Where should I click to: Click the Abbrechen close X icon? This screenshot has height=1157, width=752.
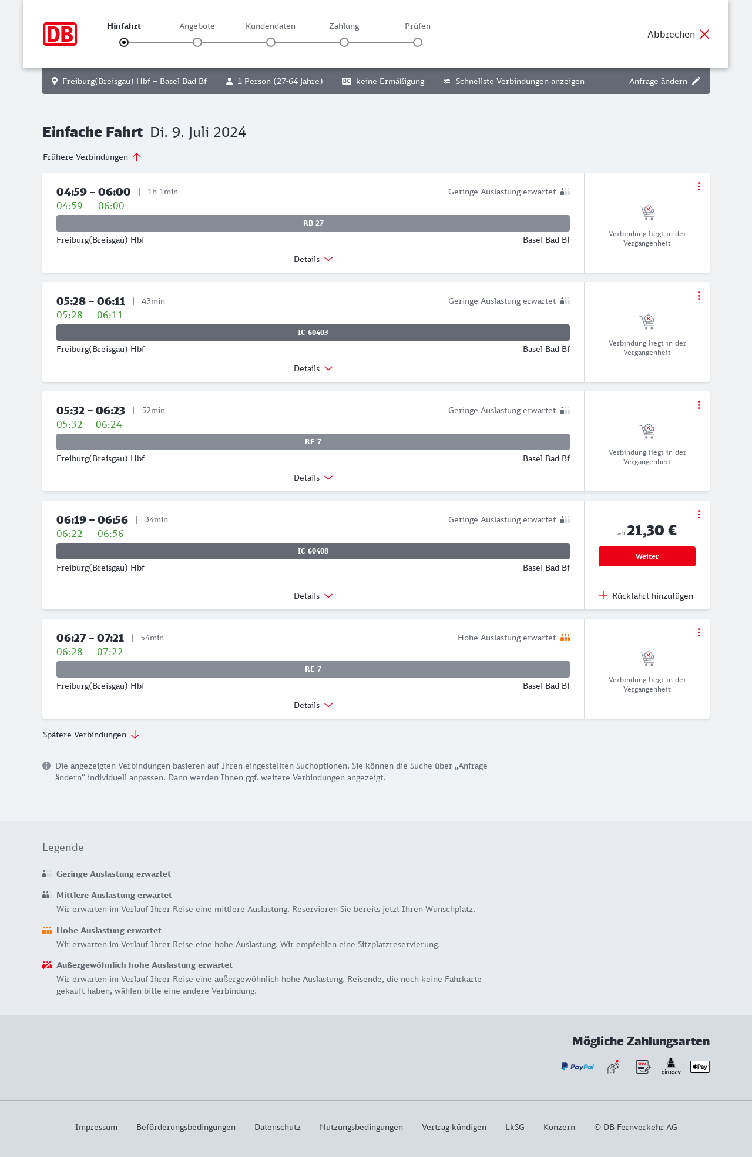click(704, 34)
